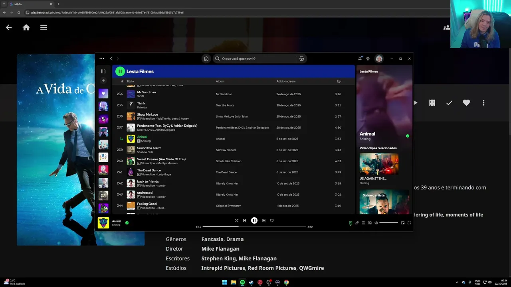Open Spotify notifications bell
This screenshot has width=511, height=287.
360,59
